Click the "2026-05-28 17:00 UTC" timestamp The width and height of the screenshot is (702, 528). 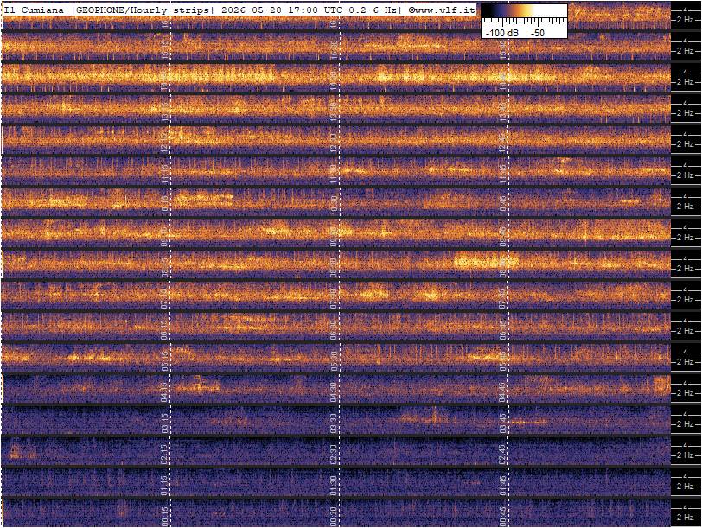[283, 10]
